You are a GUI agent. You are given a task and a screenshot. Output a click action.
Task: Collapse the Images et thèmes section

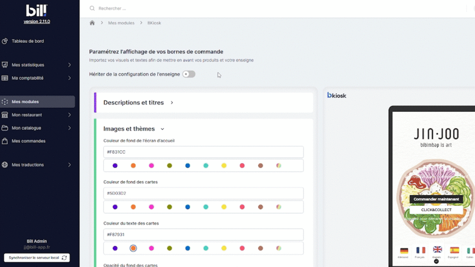click(162, 129)
